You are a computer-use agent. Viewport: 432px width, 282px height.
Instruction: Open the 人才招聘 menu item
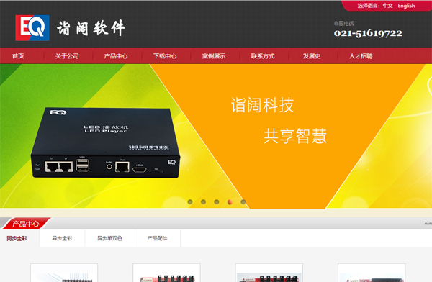click(x=361, y=56)
